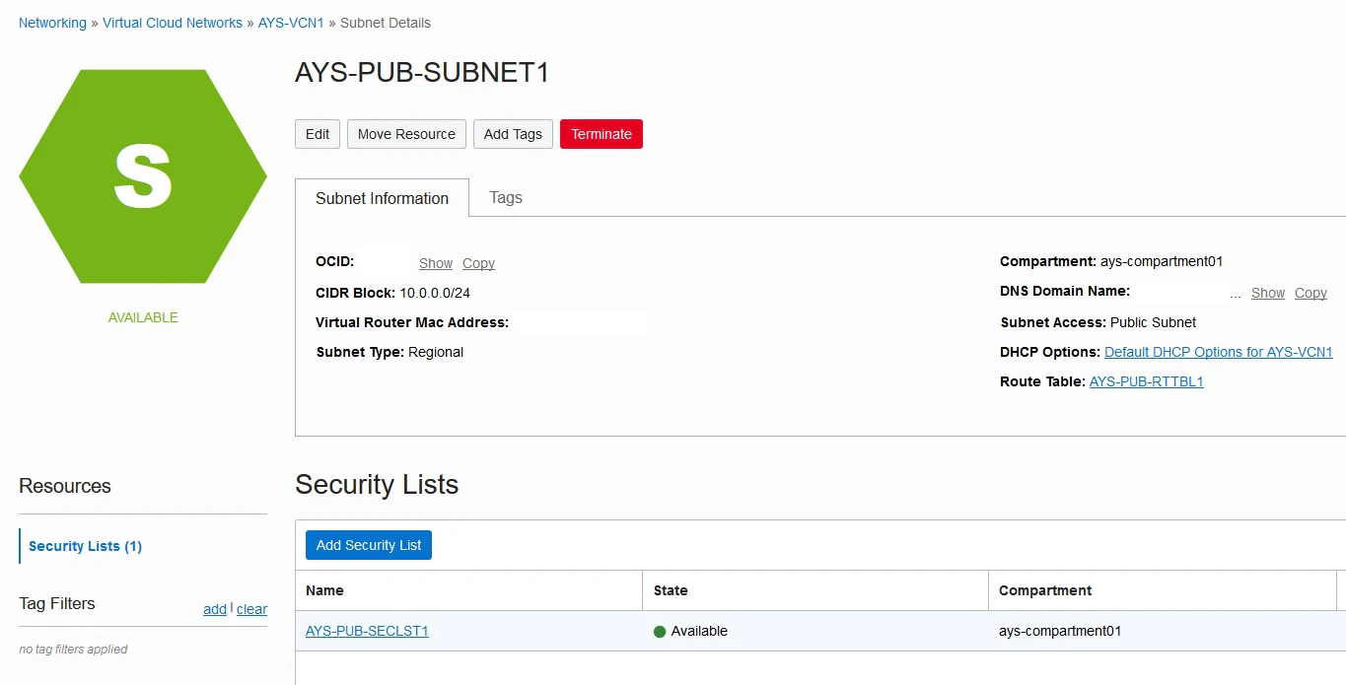Open AYS-PUB-SECLST1 security list

click(367, 631)
